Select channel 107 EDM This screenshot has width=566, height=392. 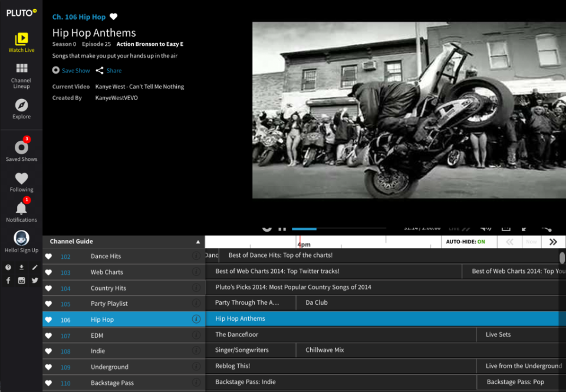124,335
